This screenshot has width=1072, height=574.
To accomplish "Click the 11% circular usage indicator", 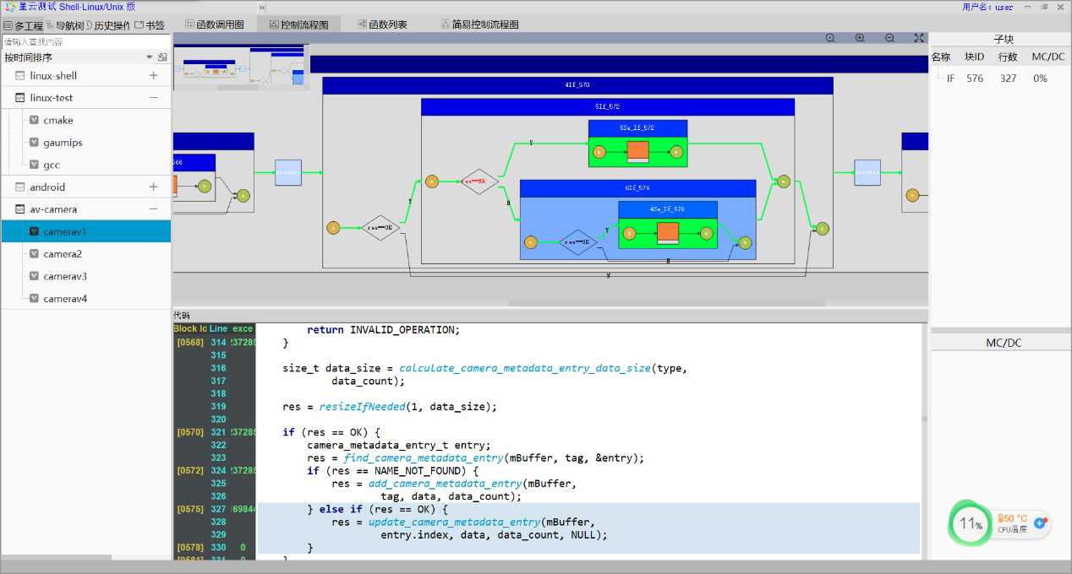I will [971, 523].
